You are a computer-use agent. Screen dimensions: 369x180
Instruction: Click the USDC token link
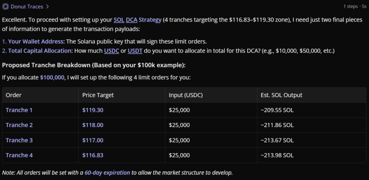click(111, 51)
